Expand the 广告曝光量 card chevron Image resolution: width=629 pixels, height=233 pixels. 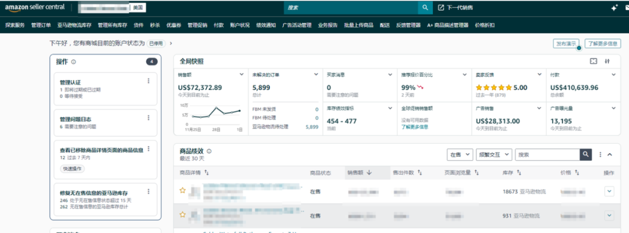tap(613, 108)
